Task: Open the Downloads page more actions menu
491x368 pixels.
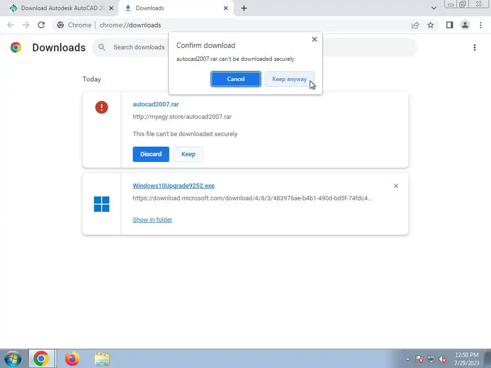Action: 475,47
